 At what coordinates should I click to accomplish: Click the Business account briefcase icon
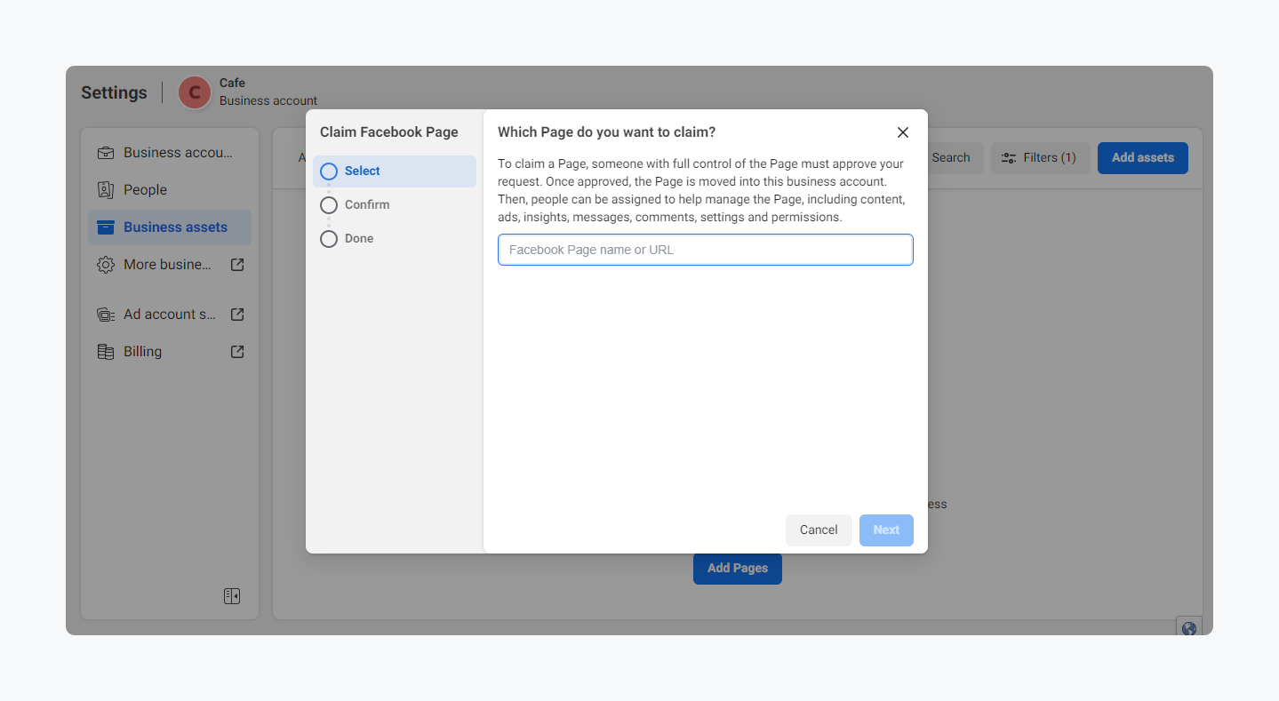pyautogui.click(x=106, y=153)
